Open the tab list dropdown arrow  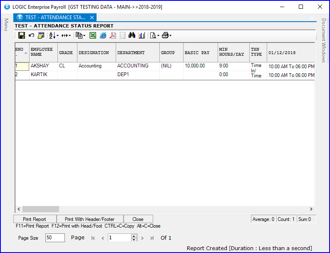312,18
